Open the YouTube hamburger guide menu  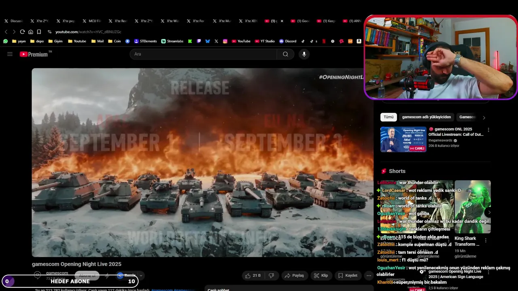(x=10, y=54)
